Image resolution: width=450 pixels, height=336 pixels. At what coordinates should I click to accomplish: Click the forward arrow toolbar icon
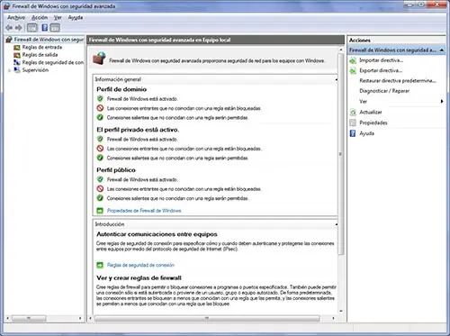[19, 28]
